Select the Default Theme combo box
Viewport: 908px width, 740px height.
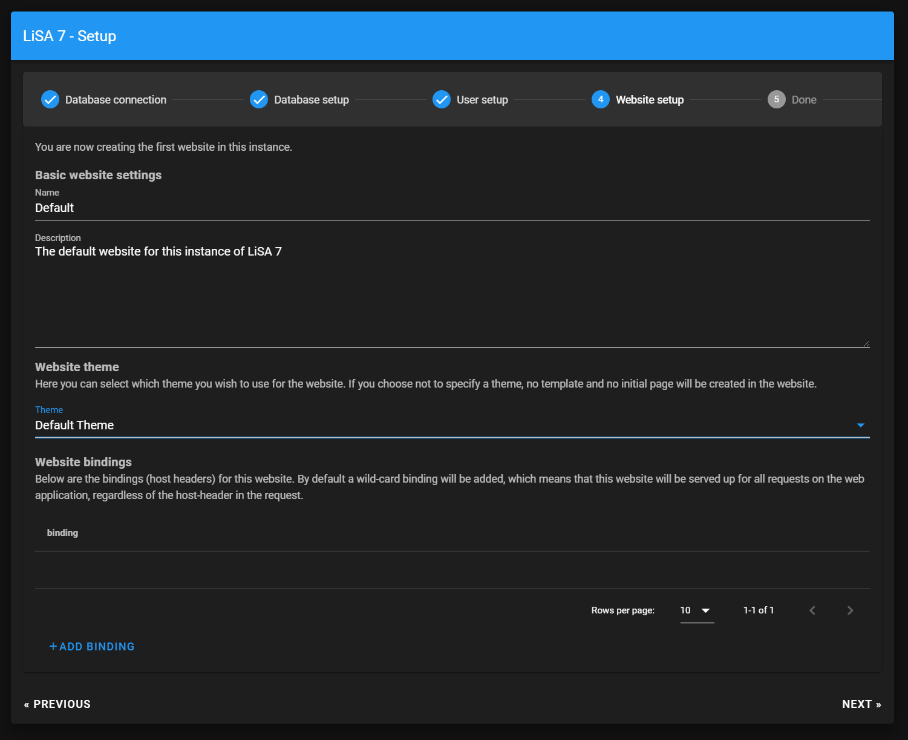pyautogui.click(x=452, y=425)
